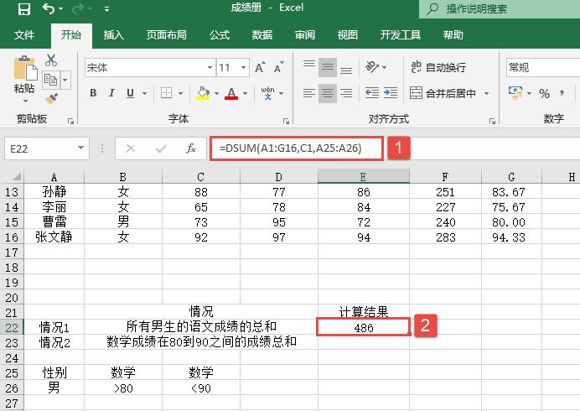
Task: Click the Cut scissors icon
Action: (x=51, y=60)
